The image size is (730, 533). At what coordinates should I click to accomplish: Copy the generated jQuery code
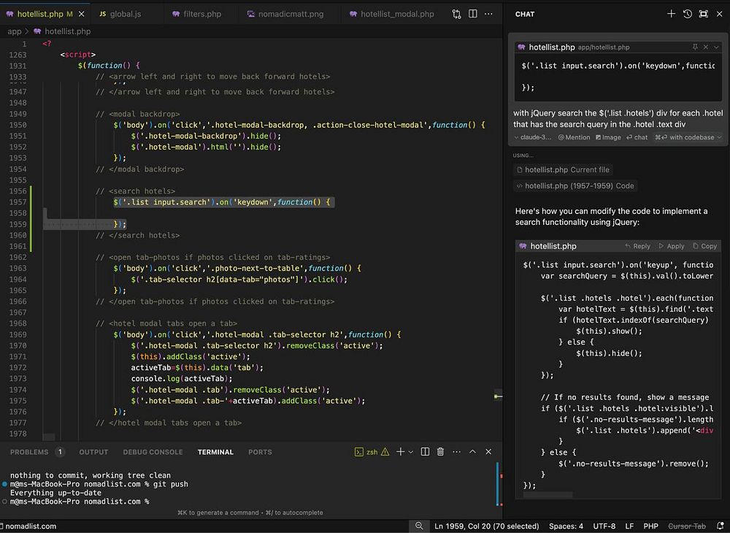(704, 246)
